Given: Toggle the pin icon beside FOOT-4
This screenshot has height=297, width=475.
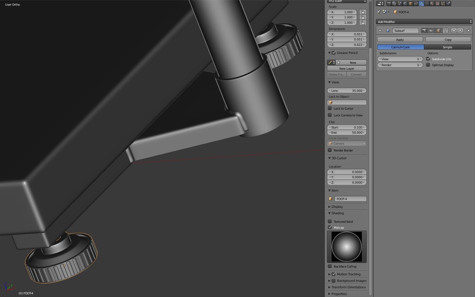Looking at the screenshot, I should point(378,12).
